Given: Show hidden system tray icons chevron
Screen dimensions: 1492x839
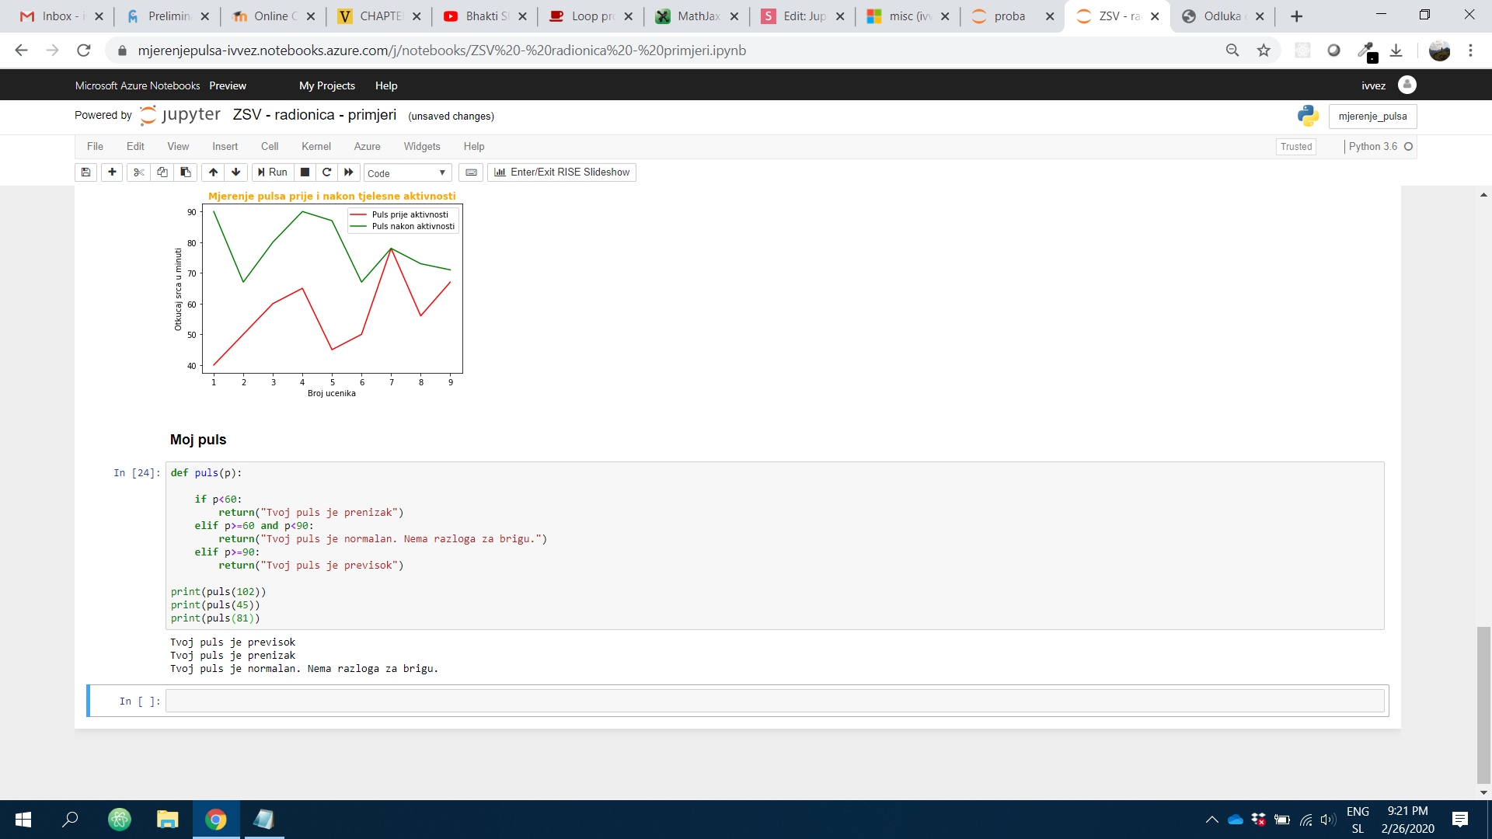Looking at the screenshot, I should [1211, 820].
